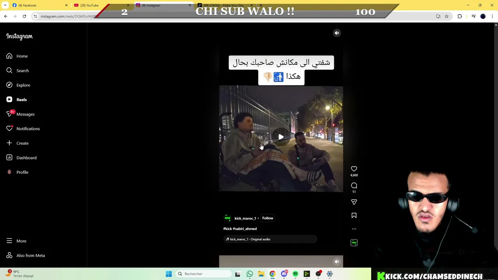498x280 pixels.
Task: Open the weather widget showing 19°C
Action: [x=19, y=273]
